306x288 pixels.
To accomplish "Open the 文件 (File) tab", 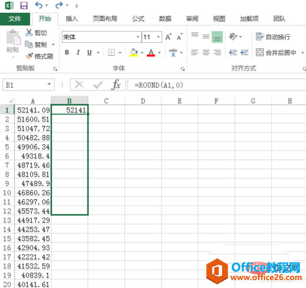I will (x=15, y=19).
